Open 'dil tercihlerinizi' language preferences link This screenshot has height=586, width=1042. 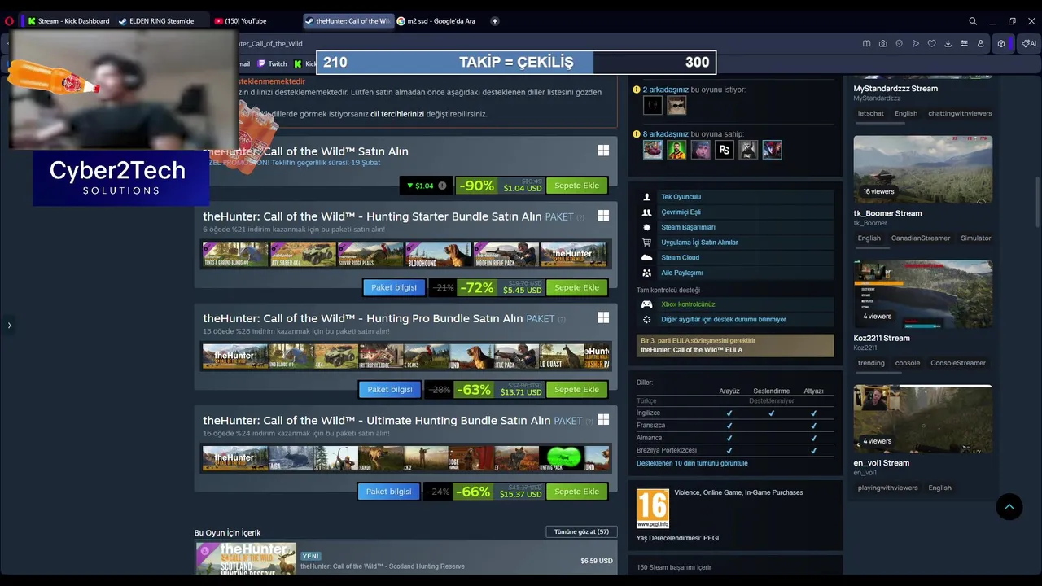pyautogui.click(x=397, y=114)
